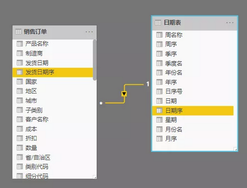Select the 发货日期序 field icon
Viewport: 247px width, 188px height.
(20, 72)
